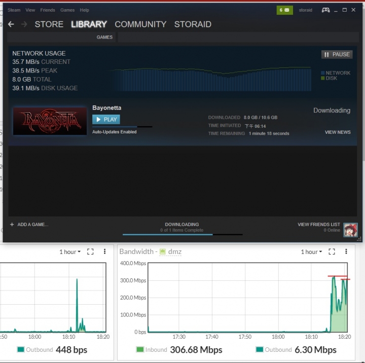Expand the dmz bandwidth chart fullscreen
This screenshot has height=363, width=365.
click(x=332, y=251)
